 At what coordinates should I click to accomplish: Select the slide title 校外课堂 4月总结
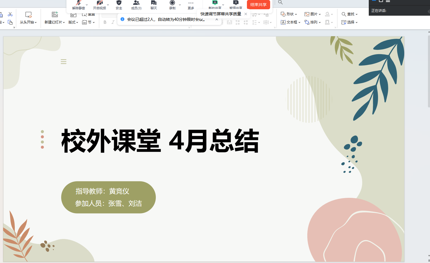click(x=160, y=141)
